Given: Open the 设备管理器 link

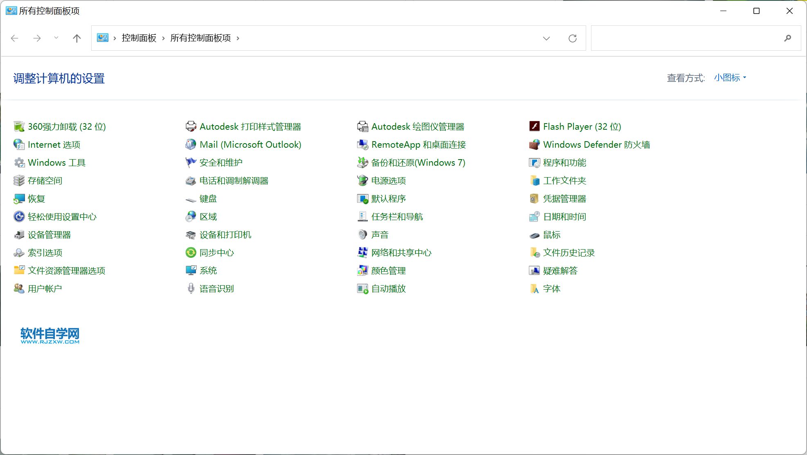Looking at the screenshot, I should (x=49, y=234).
